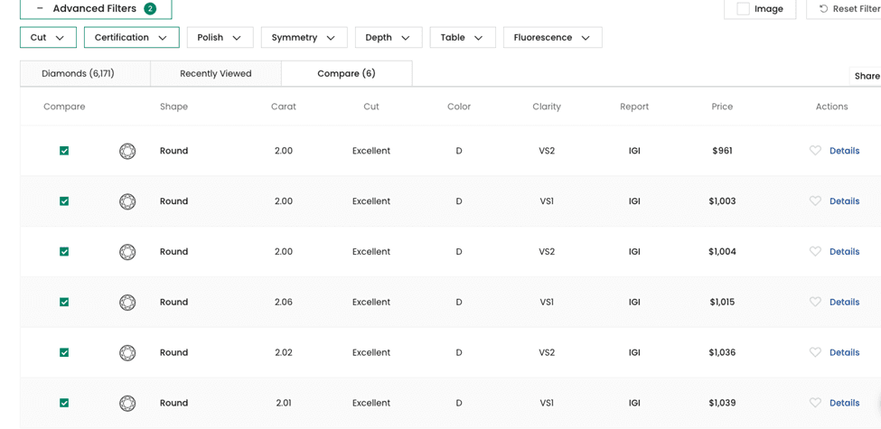
Task: Open the Cut filter dropdown
Action: tap(48, 38)
